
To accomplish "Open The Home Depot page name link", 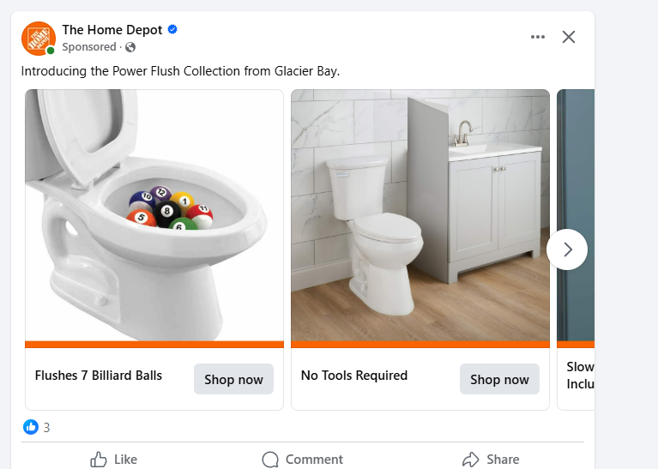I will point(112,30).
